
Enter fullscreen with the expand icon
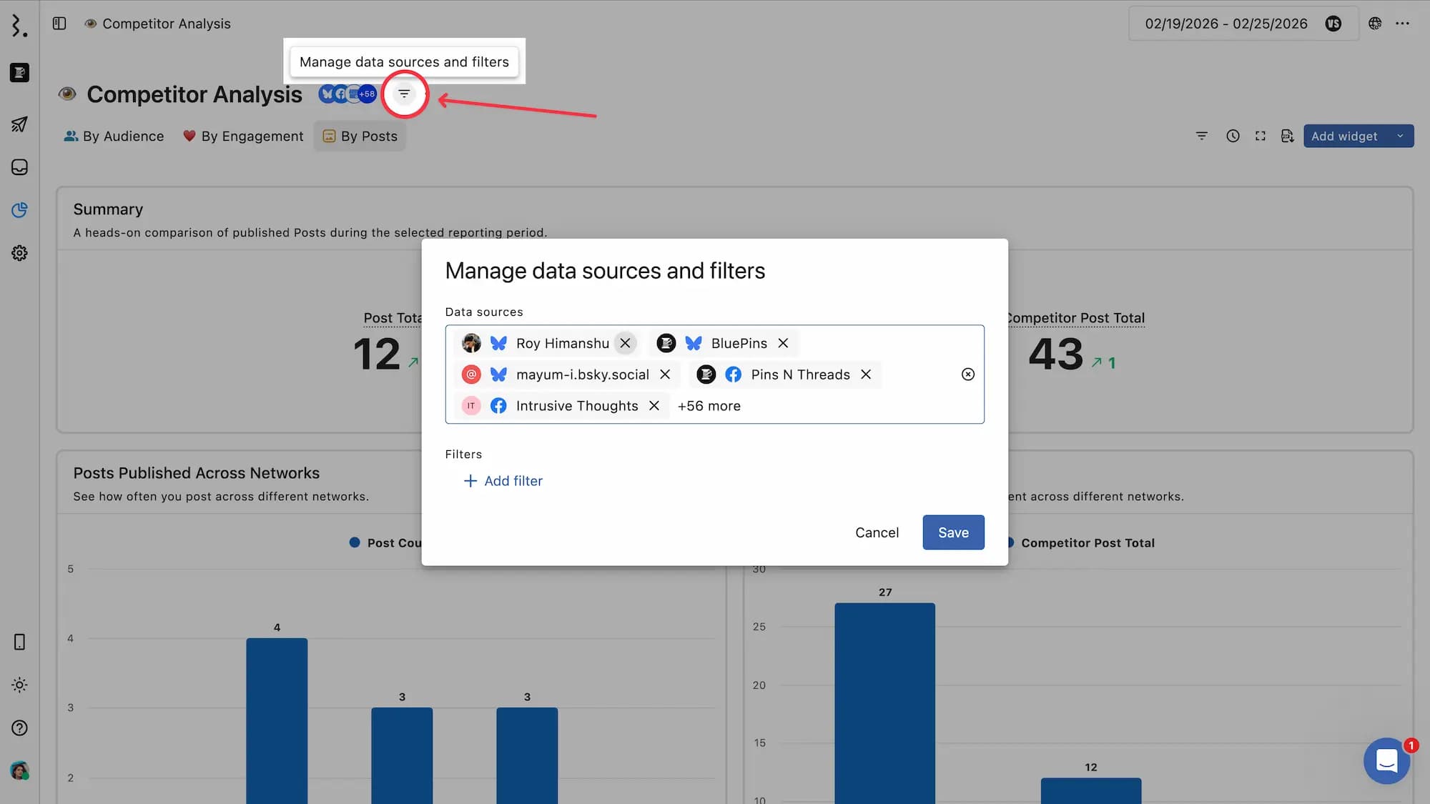point(1261,136)
